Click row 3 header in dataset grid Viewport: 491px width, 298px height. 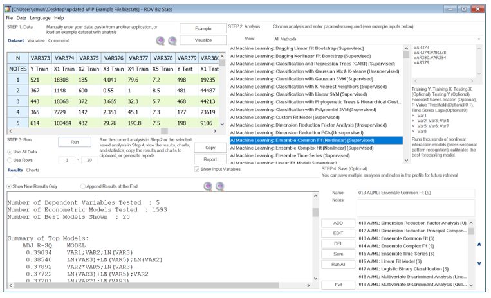[x=18, y=101]
